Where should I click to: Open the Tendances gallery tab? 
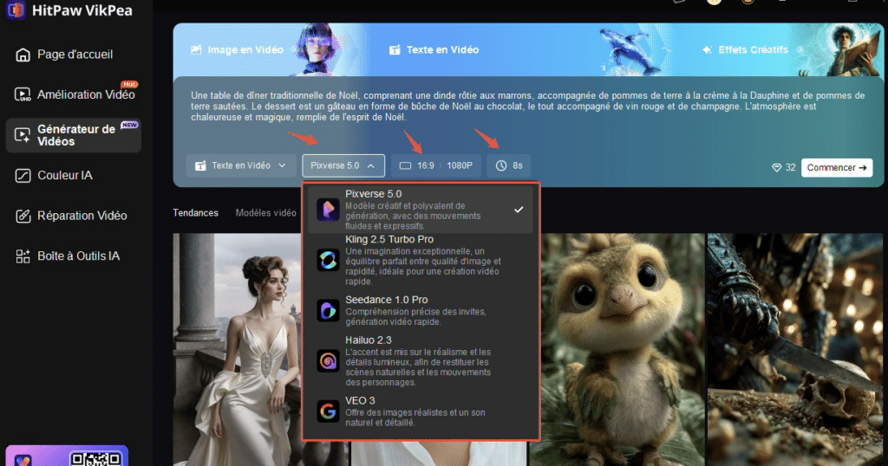pos(195,213)
